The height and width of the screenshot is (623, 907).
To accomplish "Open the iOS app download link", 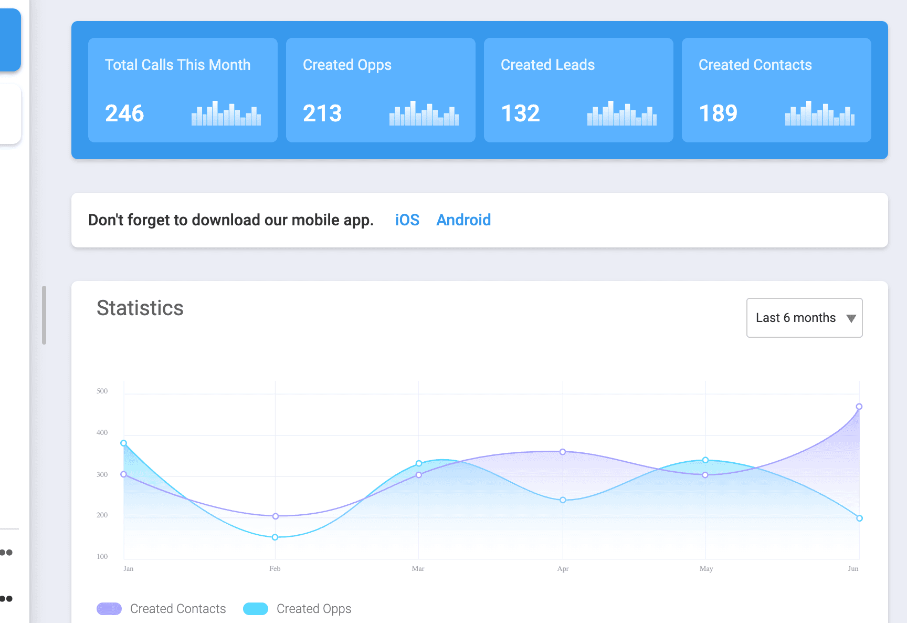I will (407, 220).
